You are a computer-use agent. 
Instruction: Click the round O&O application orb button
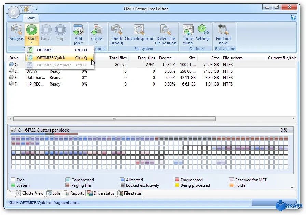14,12
